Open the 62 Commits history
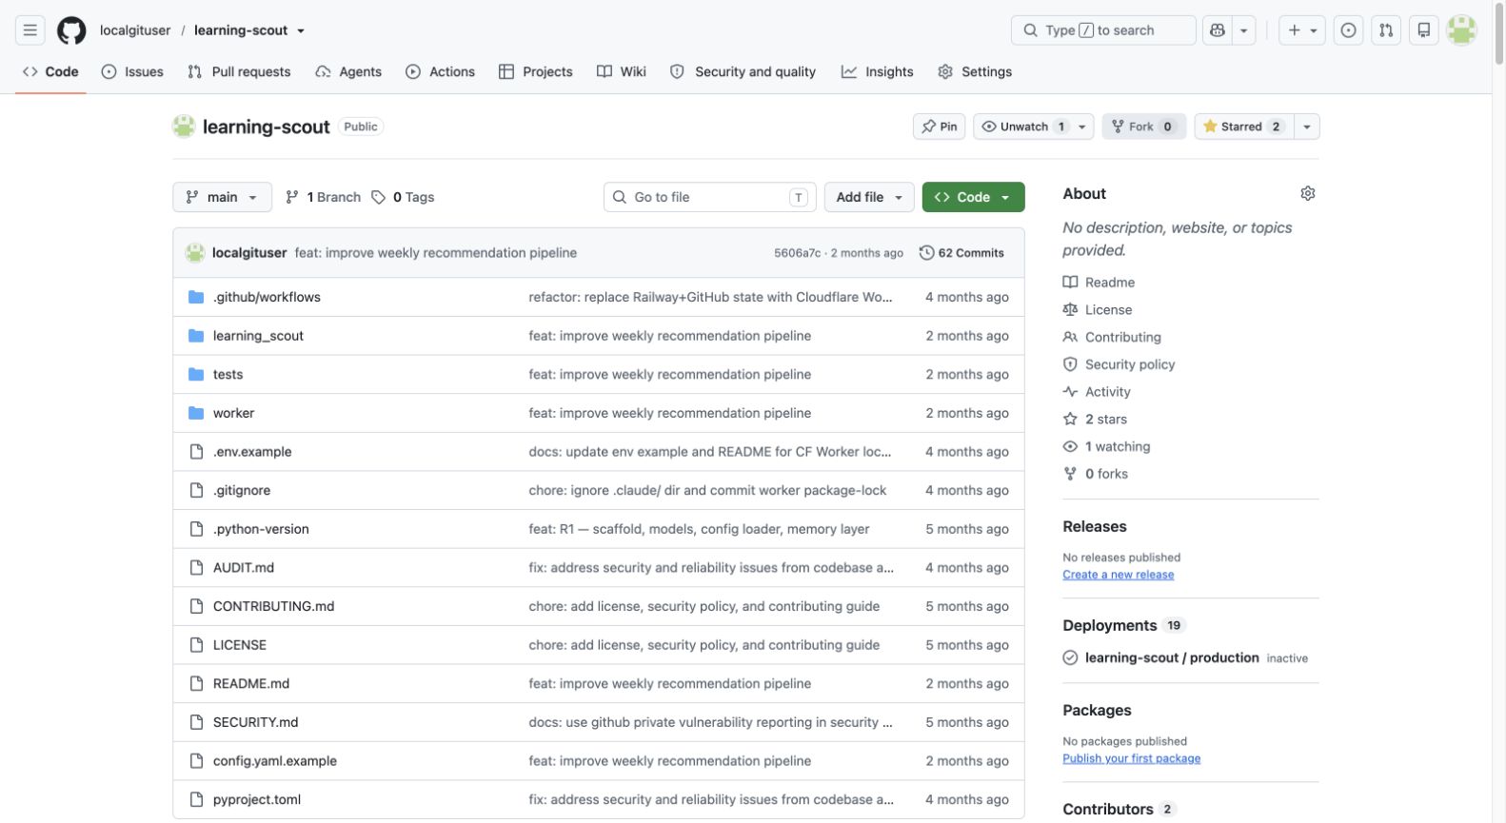This screenshot has height=823, width=1506. coord(961,253)
